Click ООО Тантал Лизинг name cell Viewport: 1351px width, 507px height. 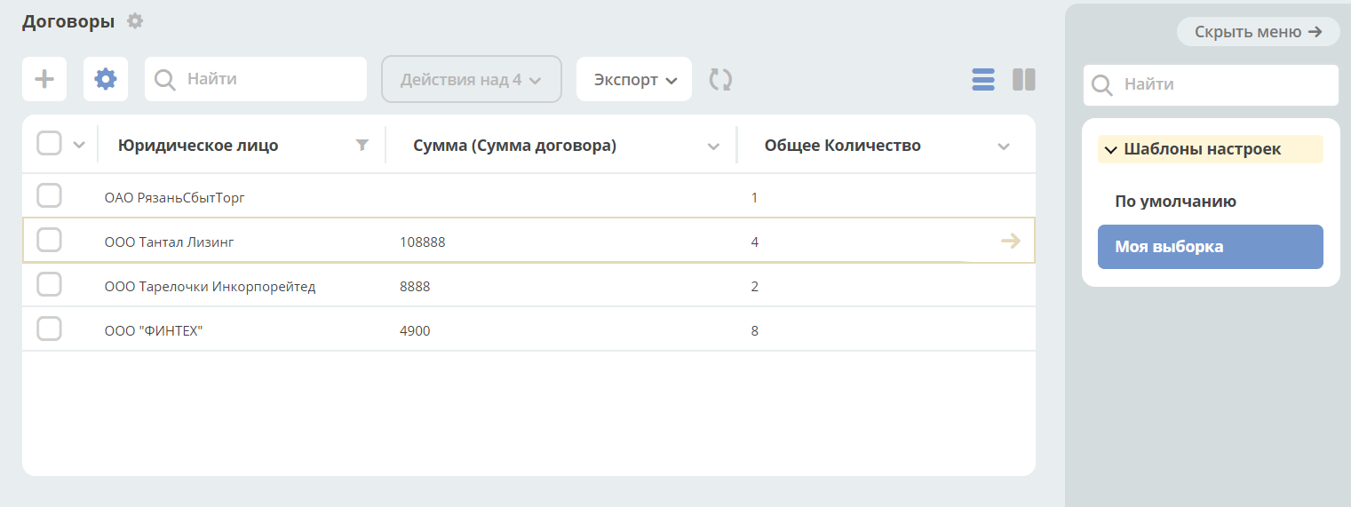tap(170, 242)
